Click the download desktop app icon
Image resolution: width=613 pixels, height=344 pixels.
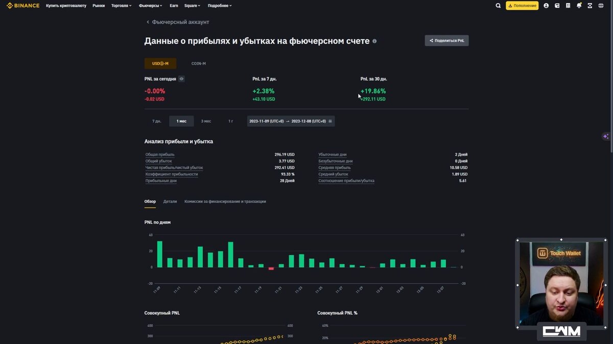click(589, 6)
